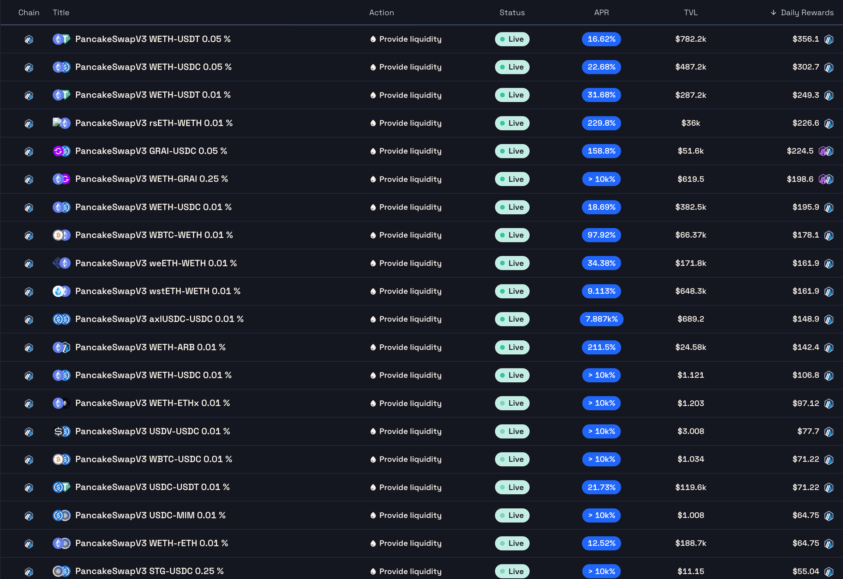Image resolution: width=843 pixels, height=579 pixels.
Task: Click the Status column header
Action: click(x=512, y=12)
